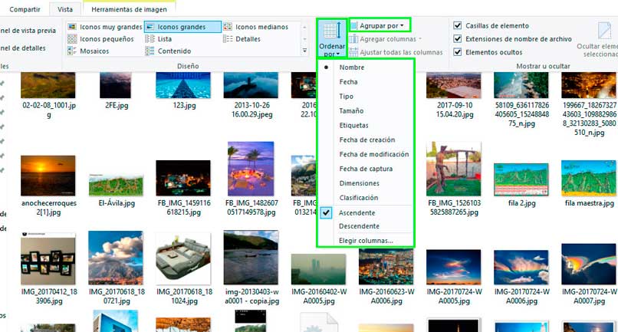Viewport: 618px width, 332px height.
Task: Uncheck Casillas de elemento checkbox
Action: [x=458, y=25]
